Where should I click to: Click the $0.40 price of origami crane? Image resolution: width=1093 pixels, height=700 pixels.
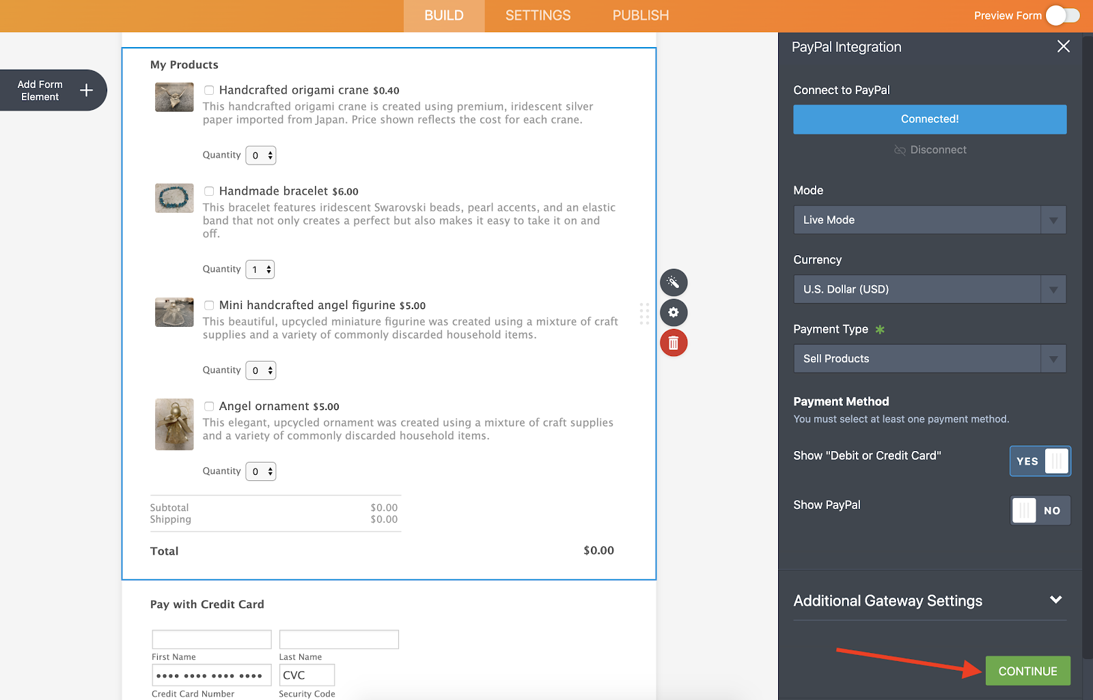click(x=386, y=91)
